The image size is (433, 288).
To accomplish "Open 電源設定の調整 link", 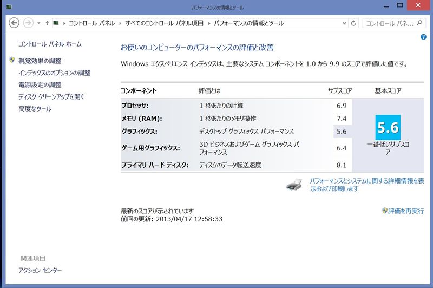I will (40, 85).
